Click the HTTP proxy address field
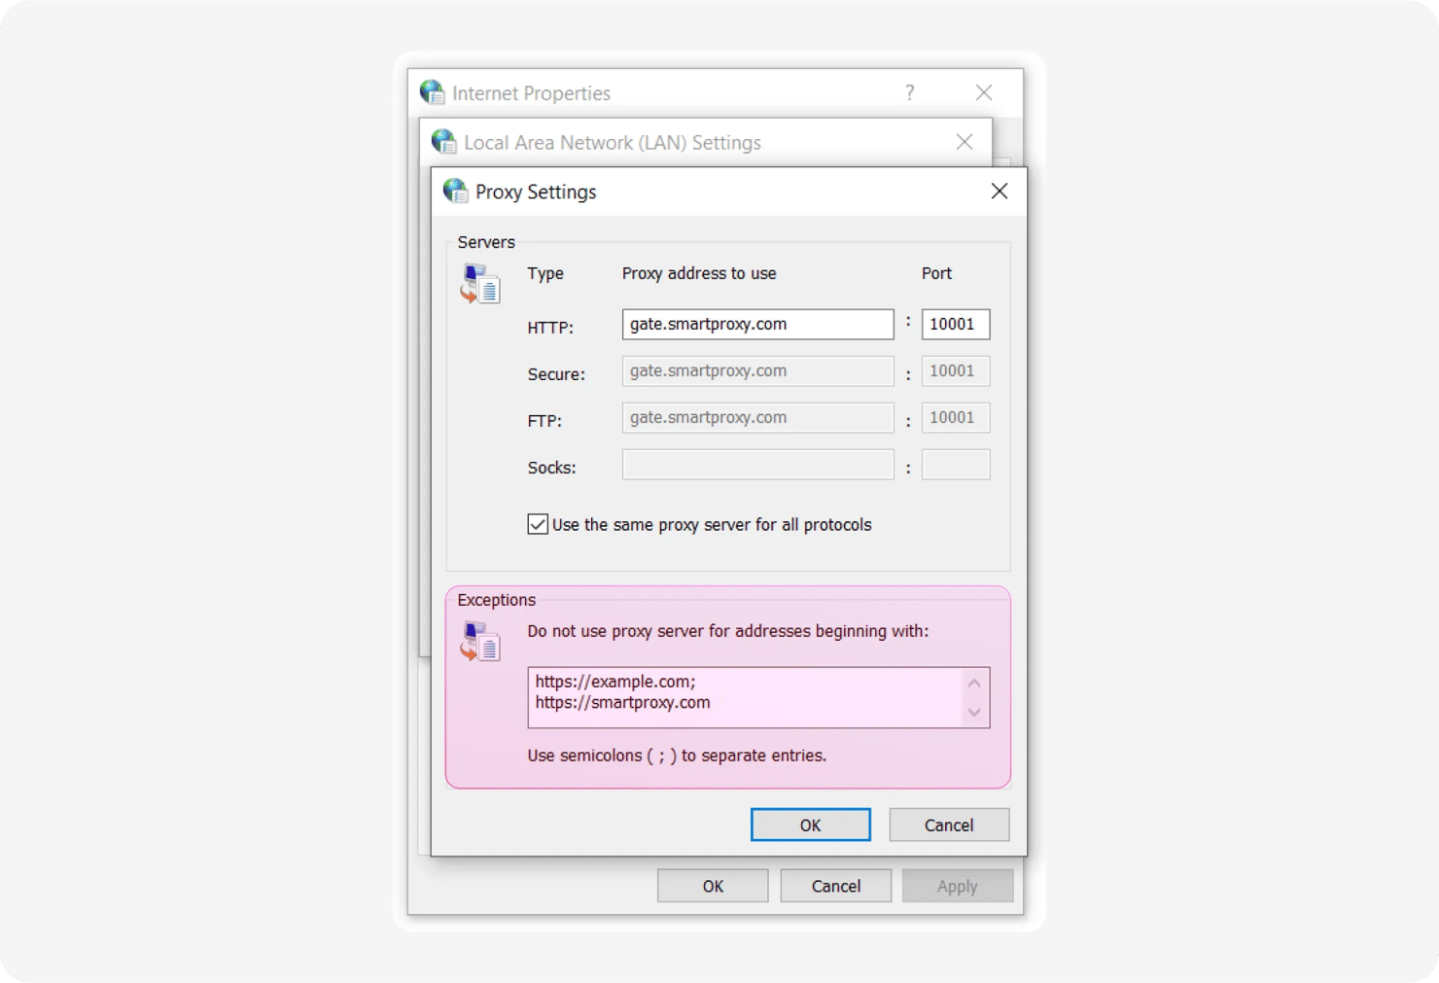 click(756, 325)
